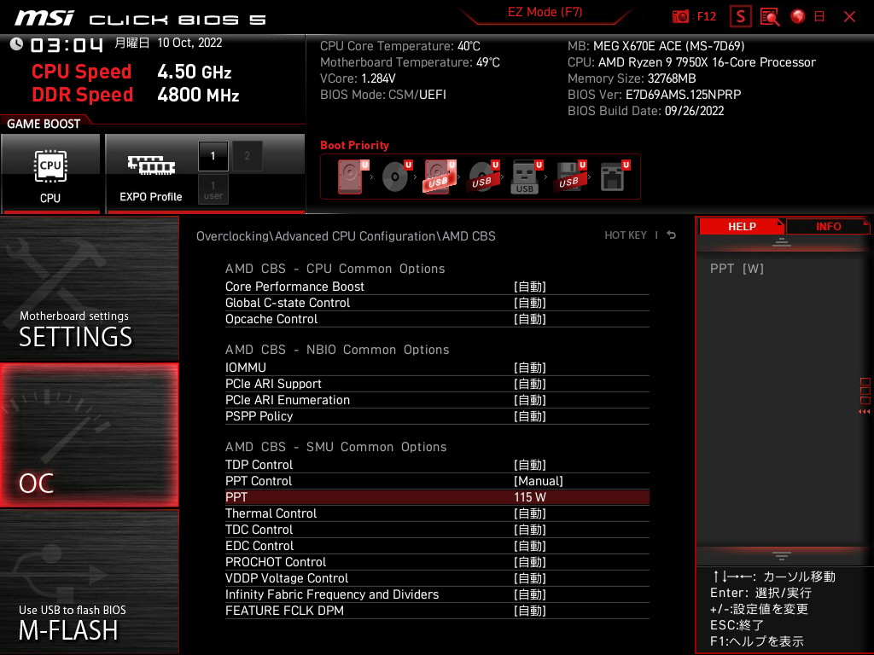Toggle the GAME BOOST CPU button
The width and height of the screenshot is (874, 655).
(50, 173)
